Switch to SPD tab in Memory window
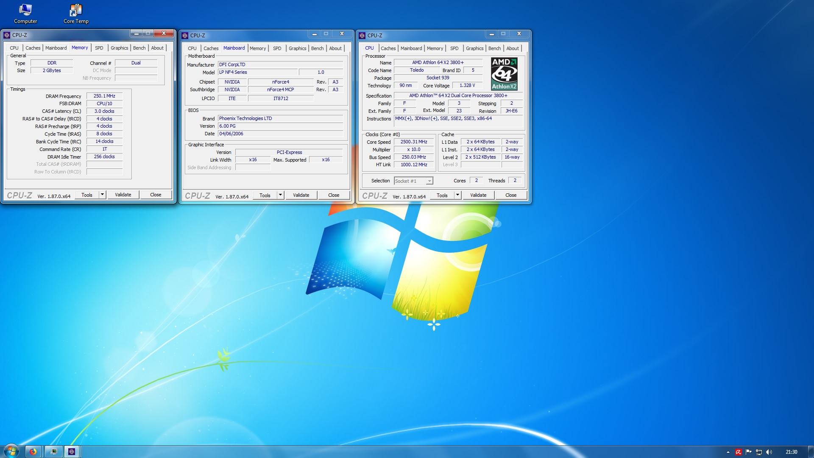Viewport: 814px width, 458px height. [99, 48]
